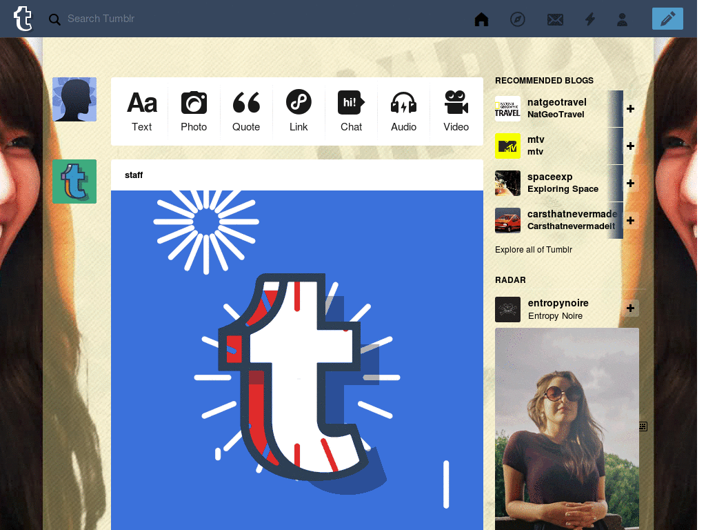Follow mtv with plus button

click(x=630, y=146)
